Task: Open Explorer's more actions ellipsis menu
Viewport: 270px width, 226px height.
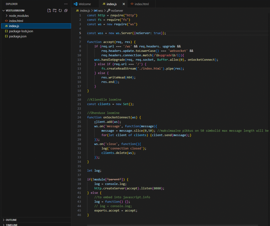Action: (x=66, y=4)
